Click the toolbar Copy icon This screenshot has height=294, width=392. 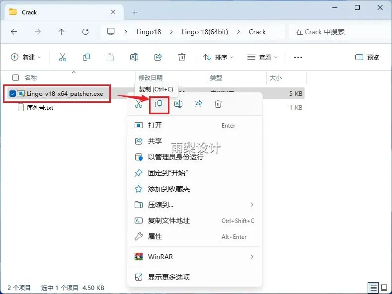click(86, 57)
